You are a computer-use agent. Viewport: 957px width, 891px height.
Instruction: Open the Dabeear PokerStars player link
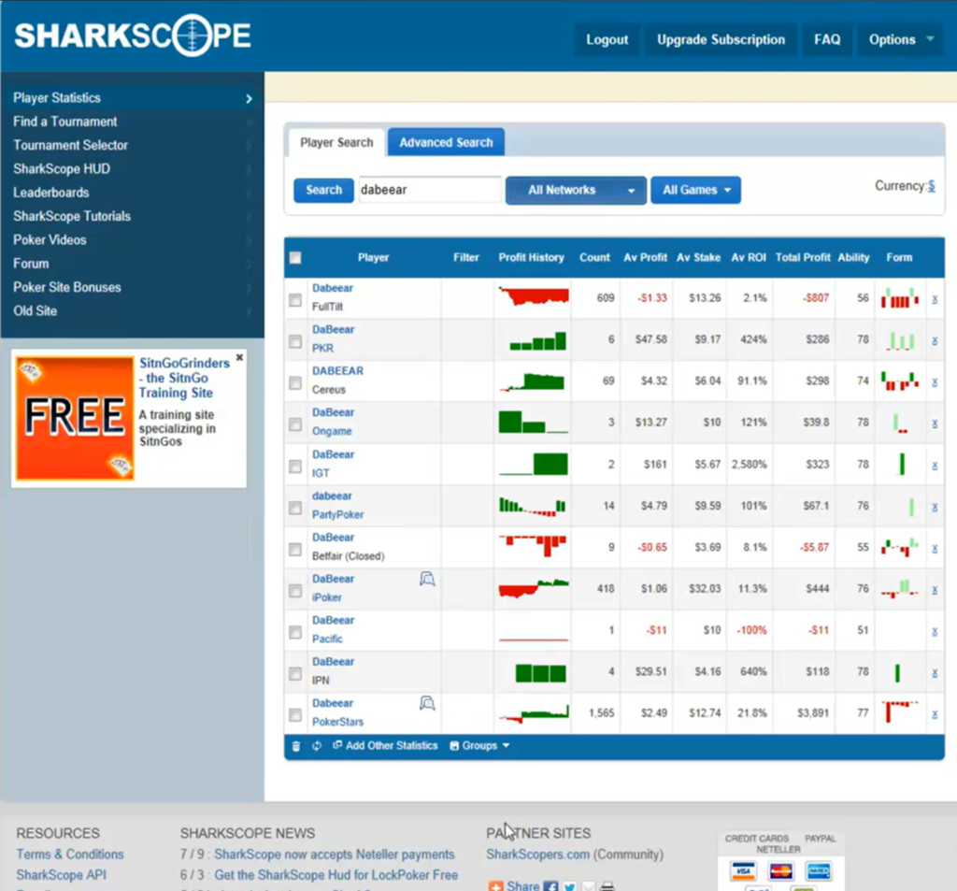pyautogui.click(x=333, y=703)
